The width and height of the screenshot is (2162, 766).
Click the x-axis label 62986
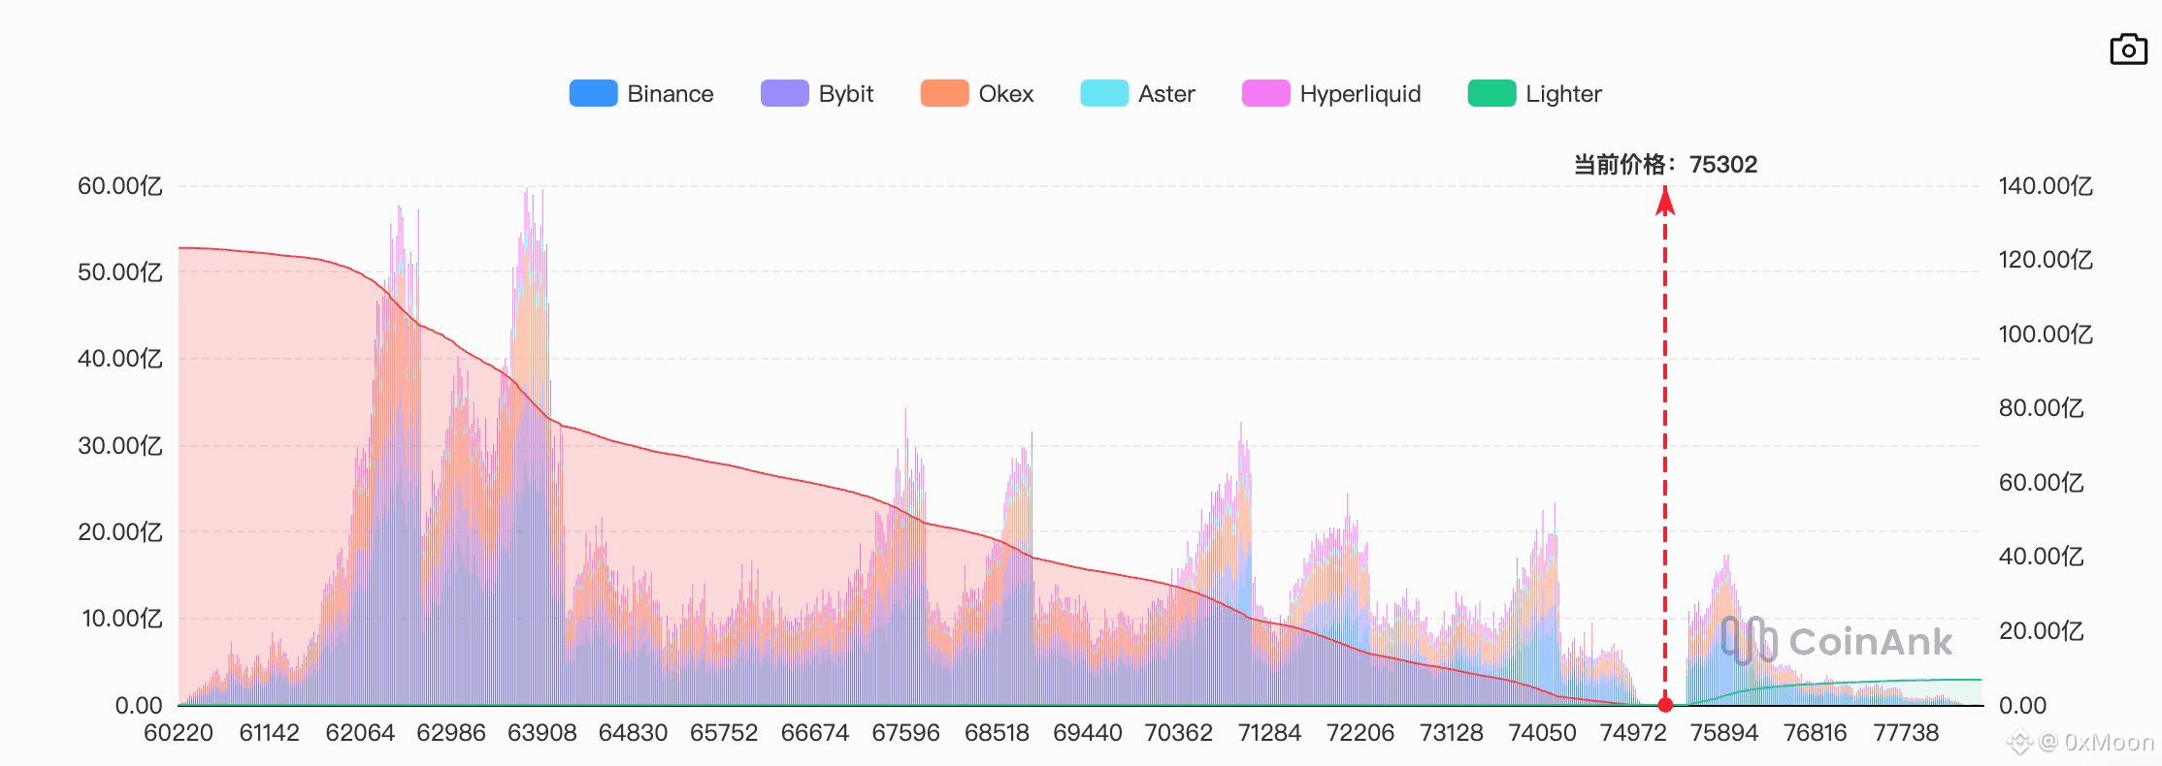451,733
